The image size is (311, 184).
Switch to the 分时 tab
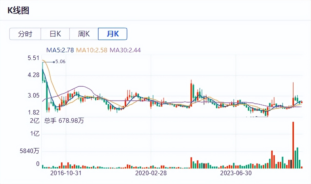click(25, 34)
